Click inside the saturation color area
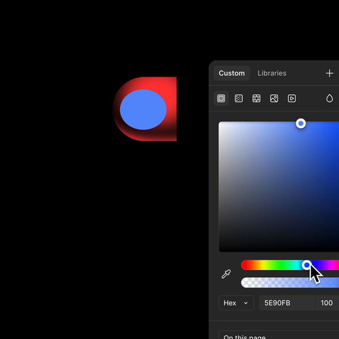The height and width of the screenshot is (339, 339). 279,186
